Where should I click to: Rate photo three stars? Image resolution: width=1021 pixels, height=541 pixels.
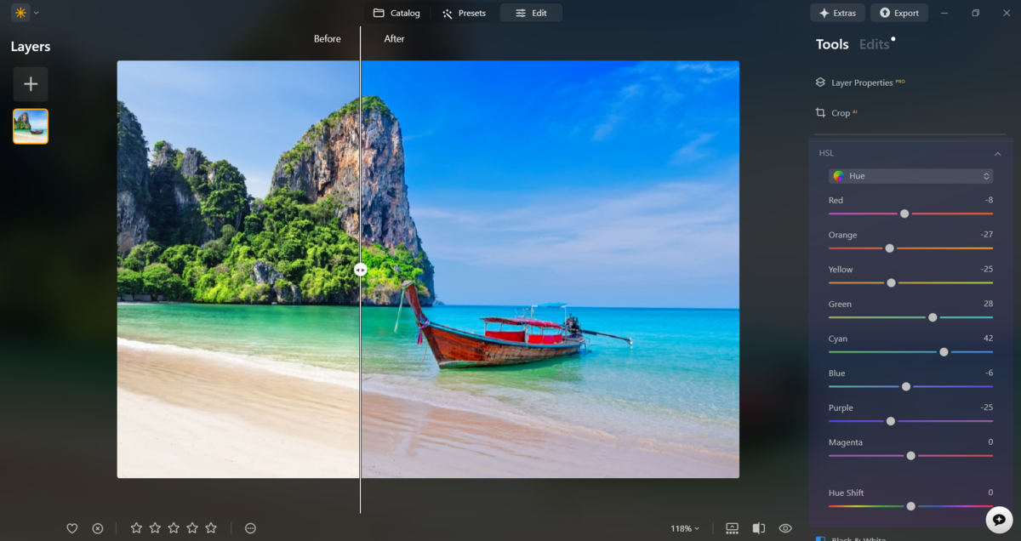pos(174,528)
